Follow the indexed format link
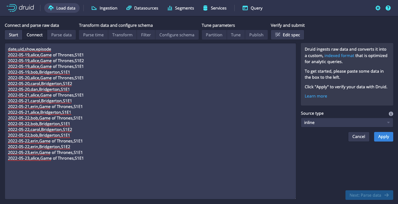398x204 pixels. coord(339,55)
